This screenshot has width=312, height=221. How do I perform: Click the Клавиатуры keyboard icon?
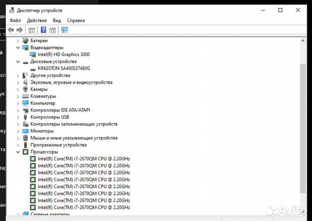pos(26,96)
